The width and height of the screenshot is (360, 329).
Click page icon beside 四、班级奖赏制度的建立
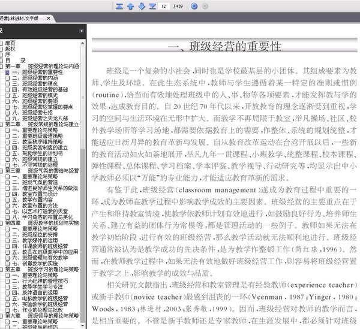[x=8, y=147]
